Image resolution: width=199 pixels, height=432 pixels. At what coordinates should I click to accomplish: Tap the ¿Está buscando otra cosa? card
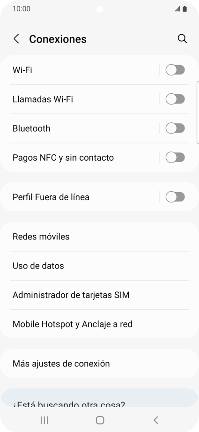[99, 398]
